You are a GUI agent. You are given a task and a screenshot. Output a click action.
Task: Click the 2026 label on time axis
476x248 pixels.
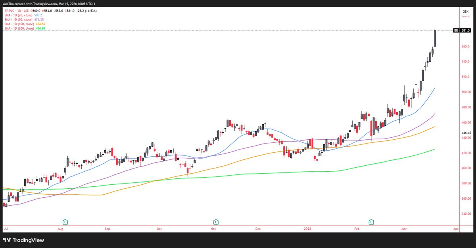308,229
